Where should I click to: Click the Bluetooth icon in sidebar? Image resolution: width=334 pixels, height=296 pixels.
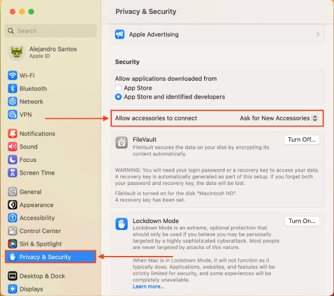[x=12, y=88]
